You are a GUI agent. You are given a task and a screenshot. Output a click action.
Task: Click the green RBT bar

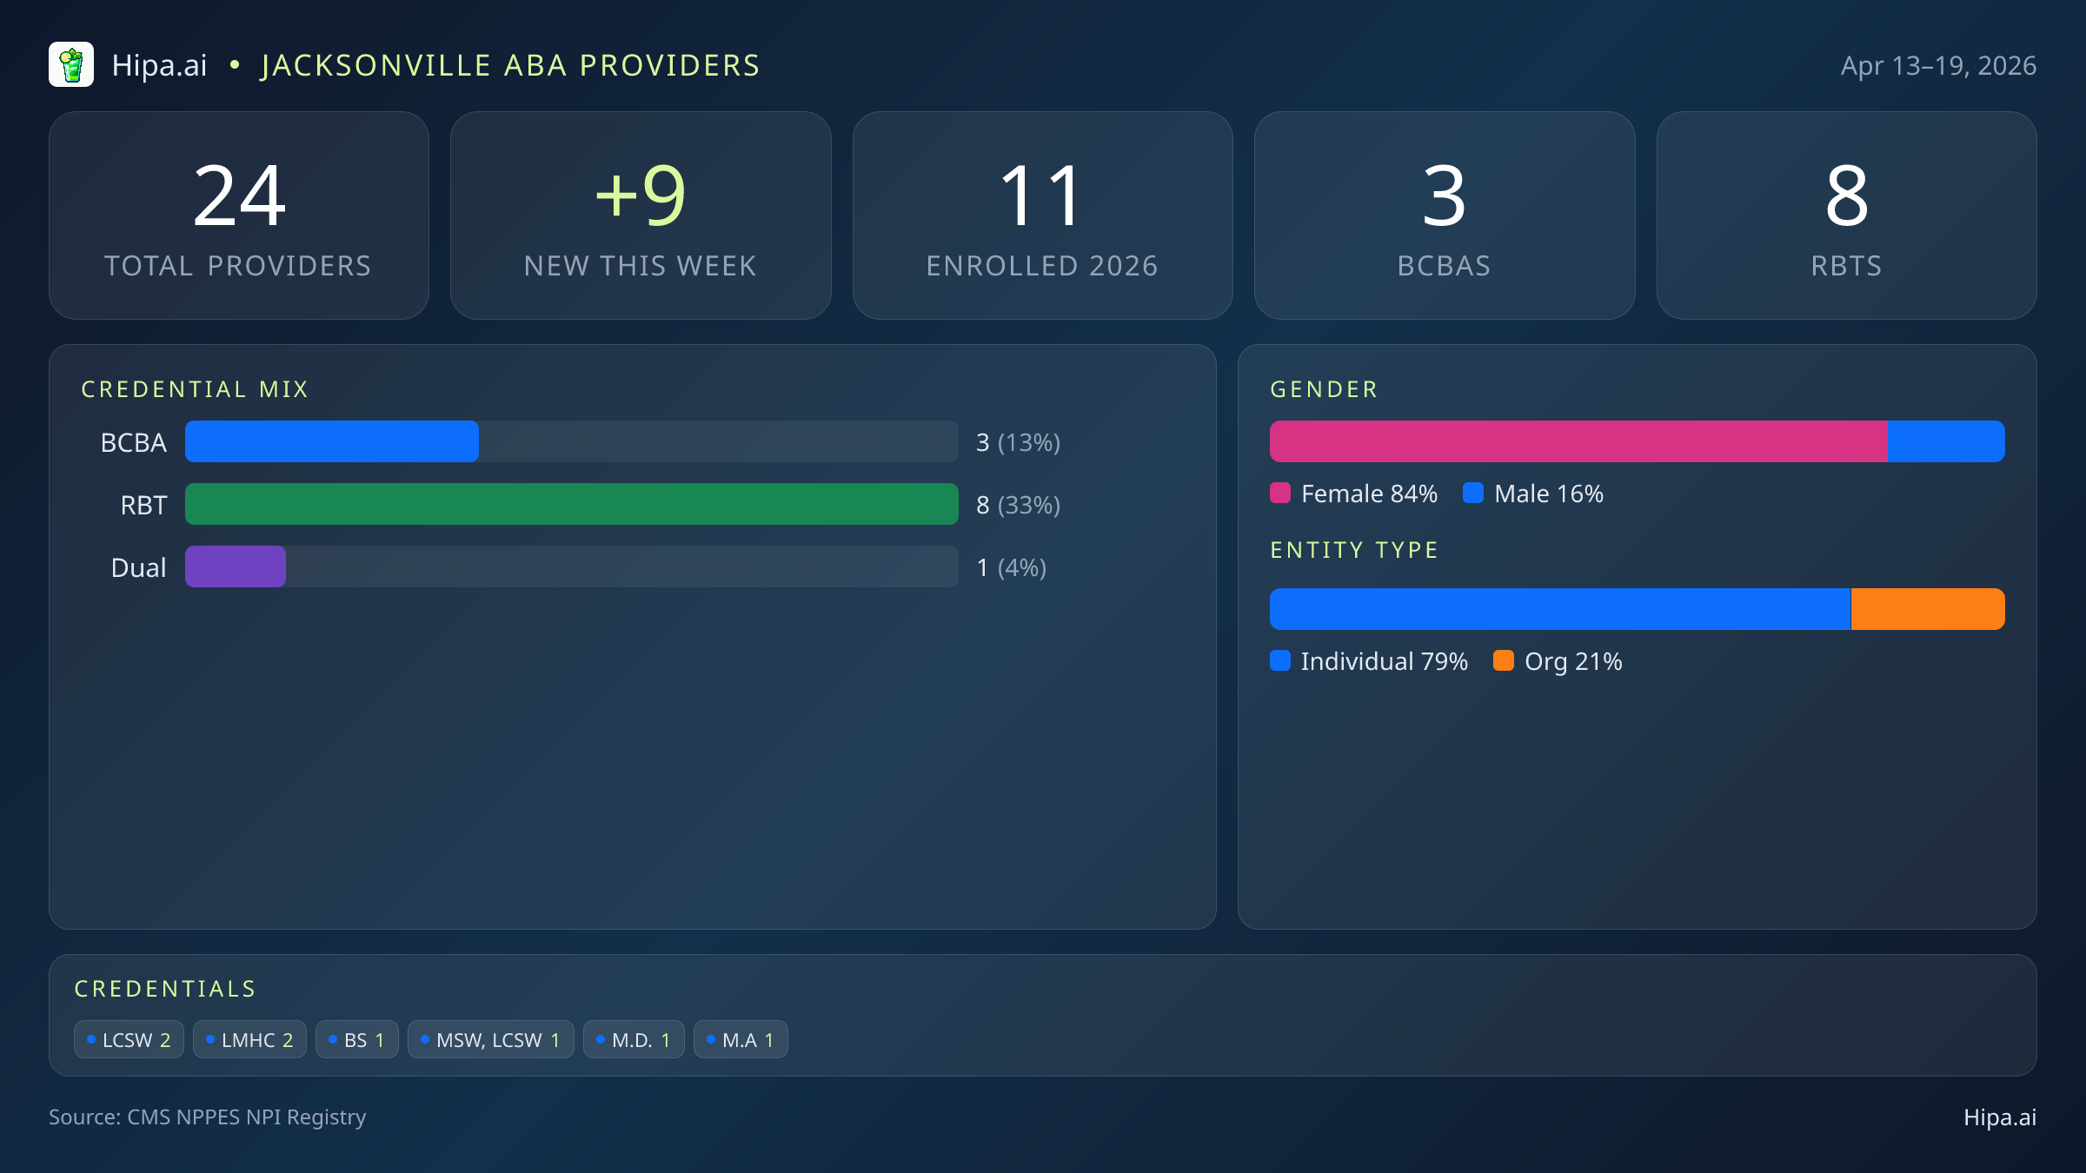click(x=571, y=505)
